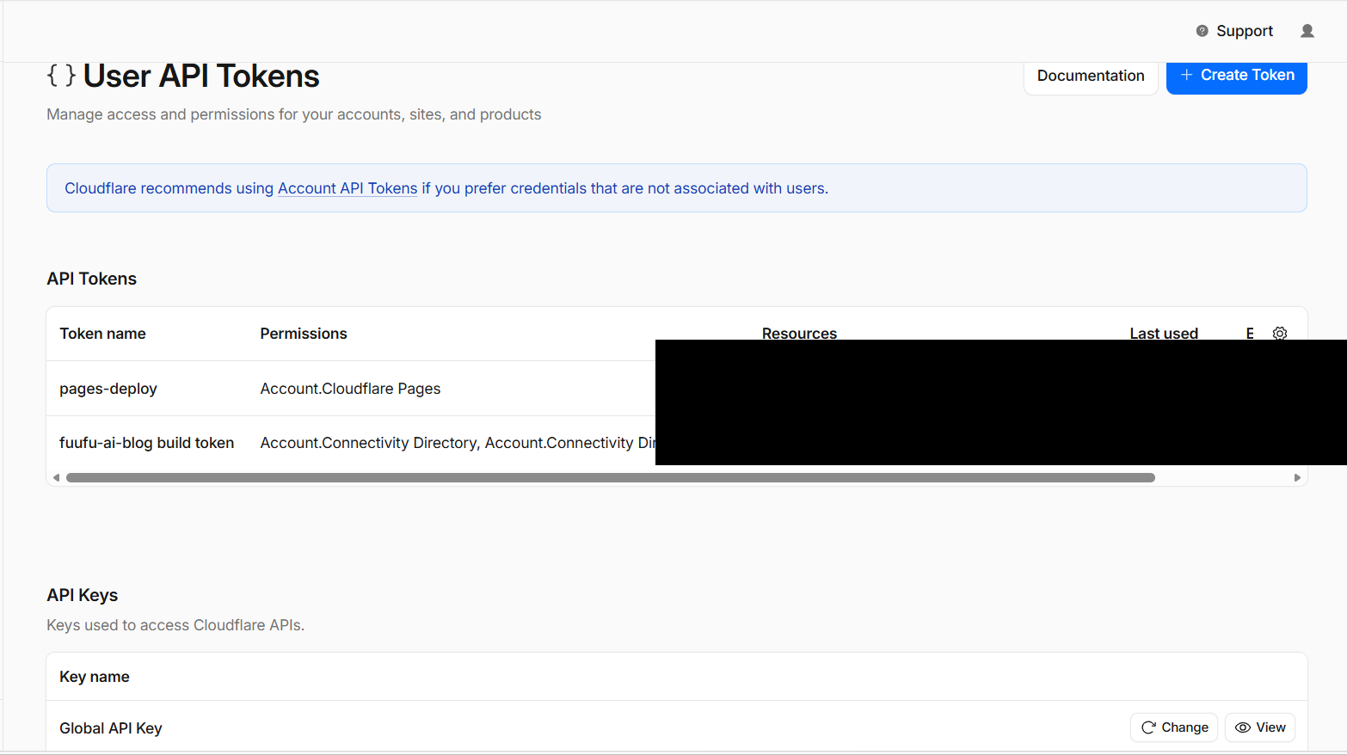Click the API Keys section heading
1347x755 pixels.
click(x=83, y=595)
